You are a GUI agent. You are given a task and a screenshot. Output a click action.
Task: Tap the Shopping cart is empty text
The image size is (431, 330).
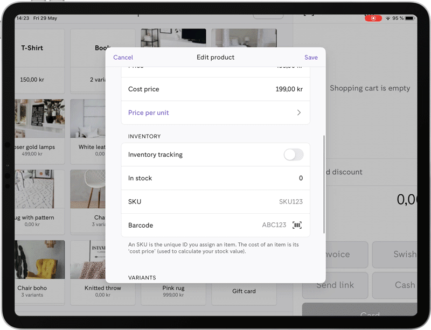pos(370,88)
